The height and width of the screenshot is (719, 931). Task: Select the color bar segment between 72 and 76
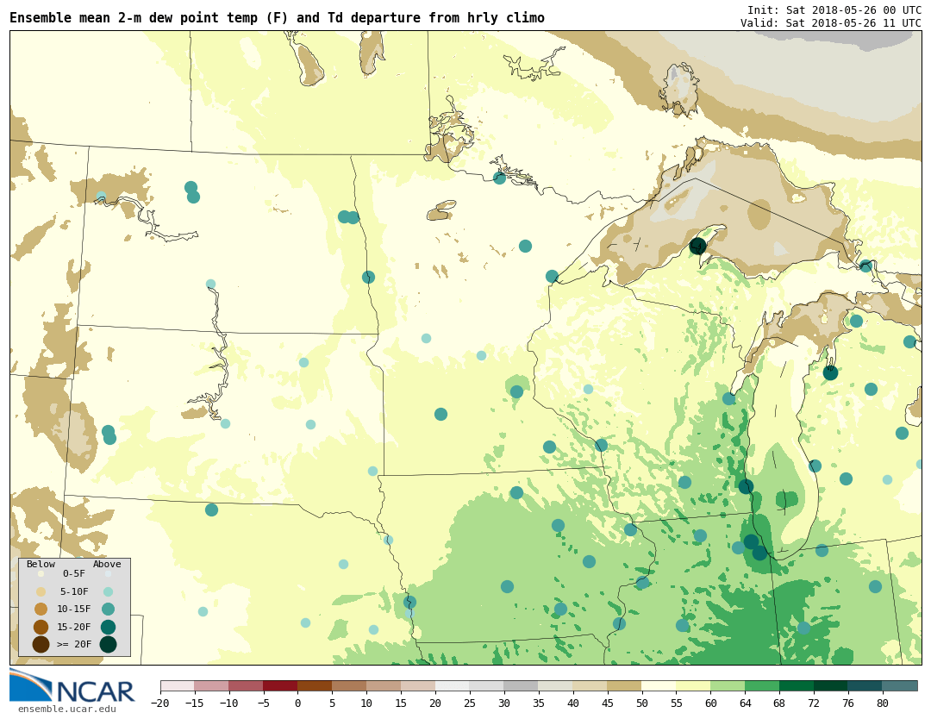click(x=832, y=686)
